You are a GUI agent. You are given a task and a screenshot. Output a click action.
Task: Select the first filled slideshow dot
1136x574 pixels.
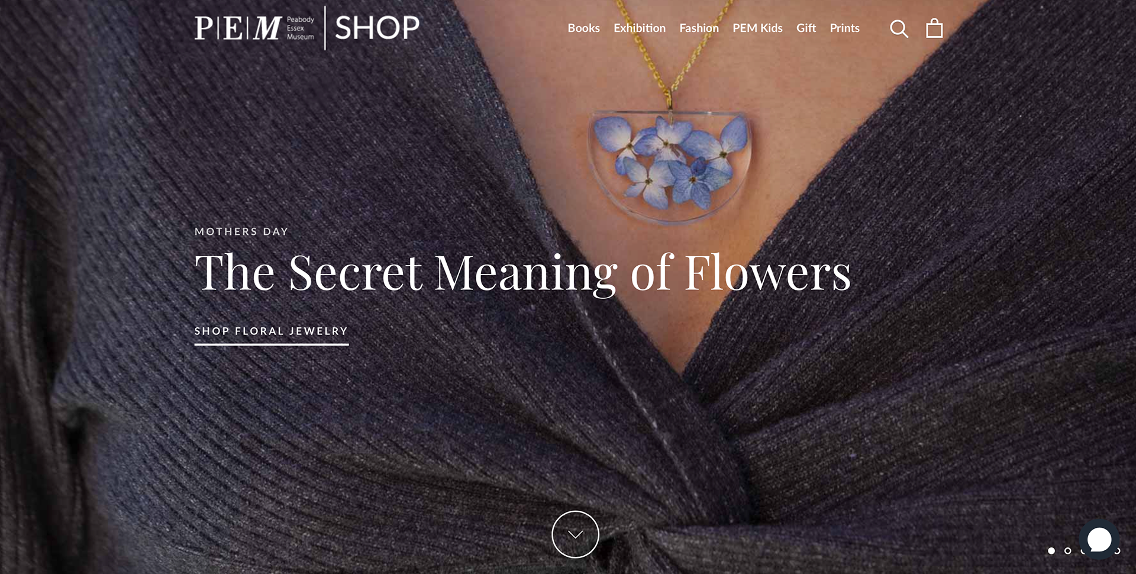pyautogui.click(x=1051, y=551)
